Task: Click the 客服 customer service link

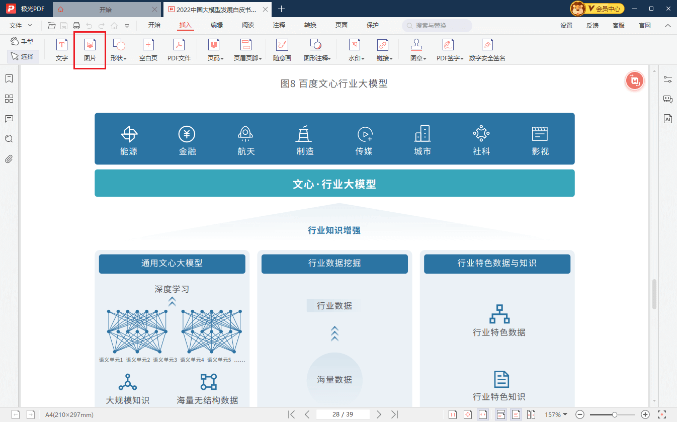Action: click(x=619, y=26)
